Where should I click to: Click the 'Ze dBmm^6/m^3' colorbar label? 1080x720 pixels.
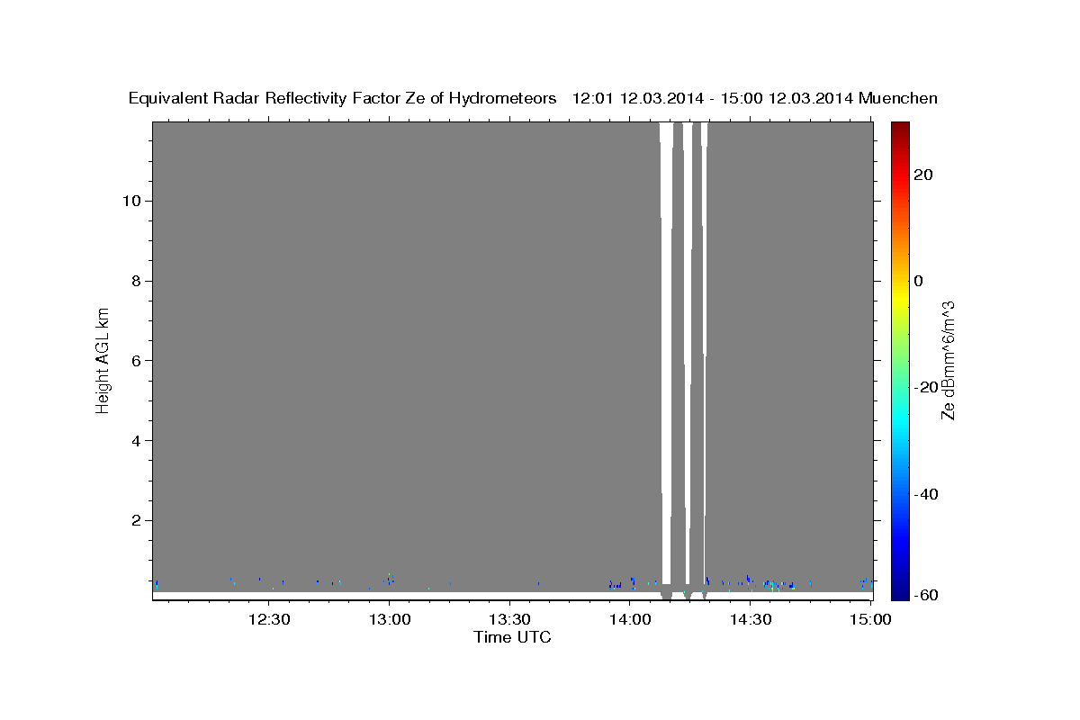click(948, 360)
